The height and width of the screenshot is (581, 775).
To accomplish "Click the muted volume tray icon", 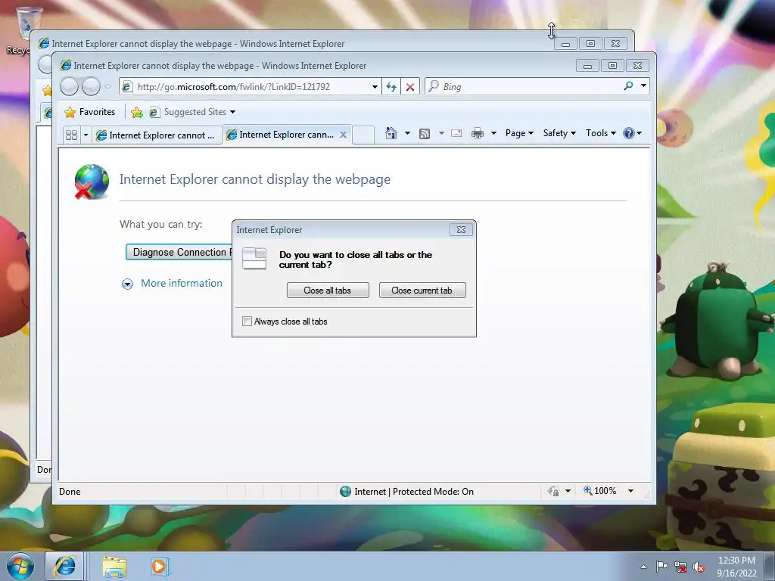I will (x=699, y=567).
